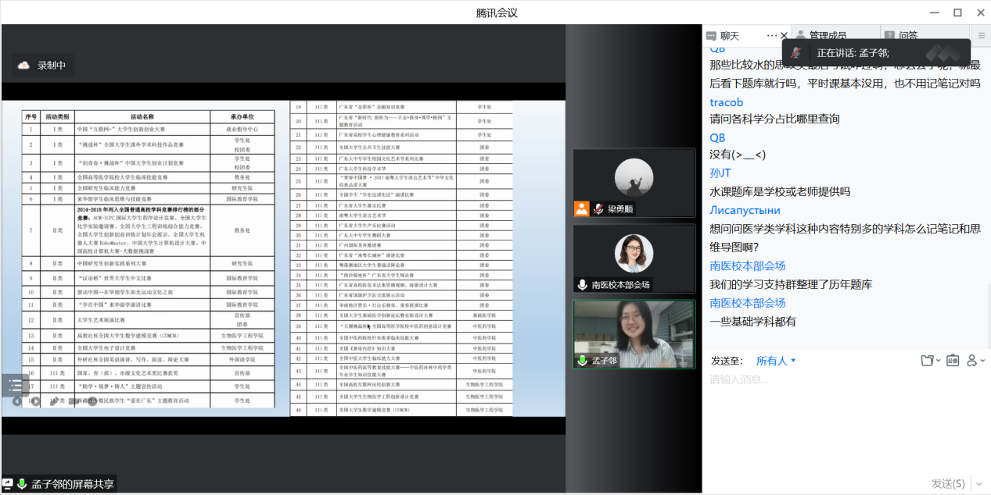Open the slide outline list icon
This screenshot has width=991, height=495.
click(x=15, y=384)
